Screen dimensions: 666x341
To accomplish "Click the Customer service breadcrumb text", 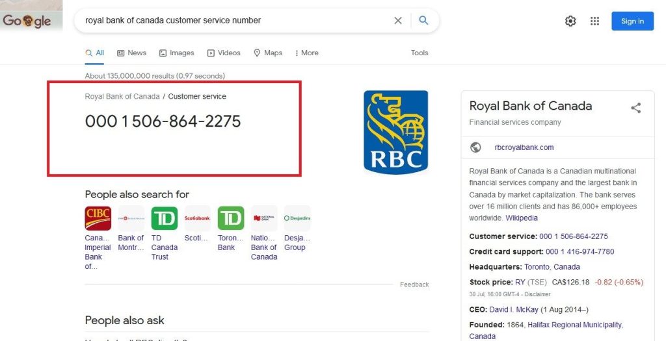I will point(197,96).
